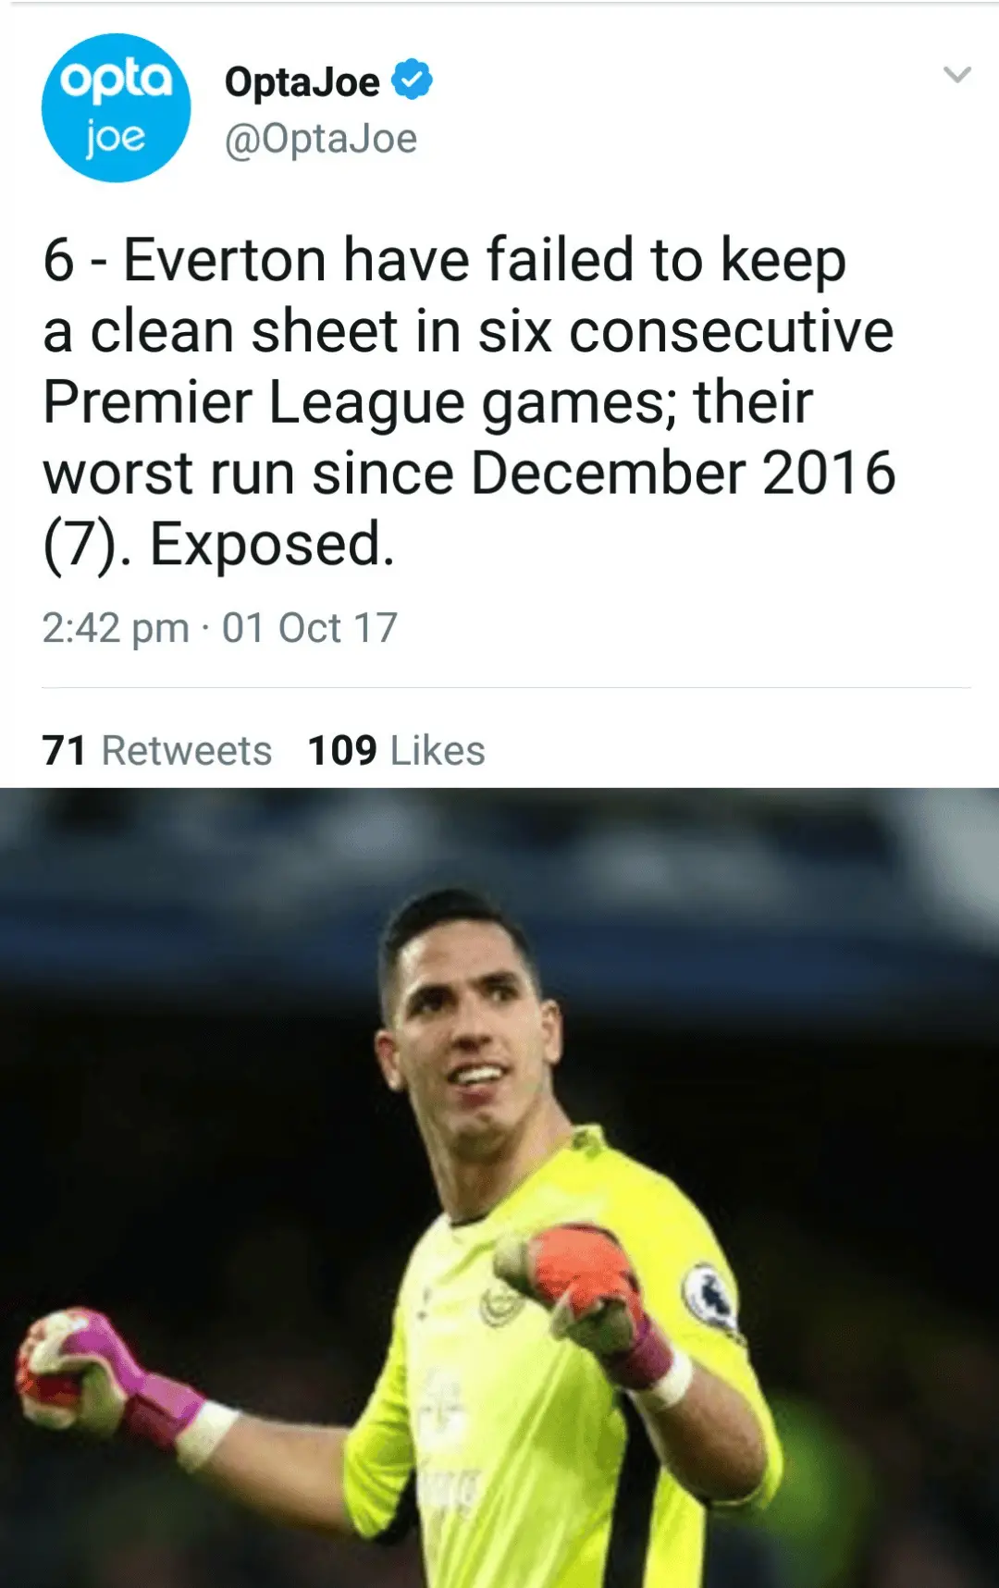Select the word 'Exposed.' in tweet
Screen dimensions: 999x1588
[x=272, y=544]
